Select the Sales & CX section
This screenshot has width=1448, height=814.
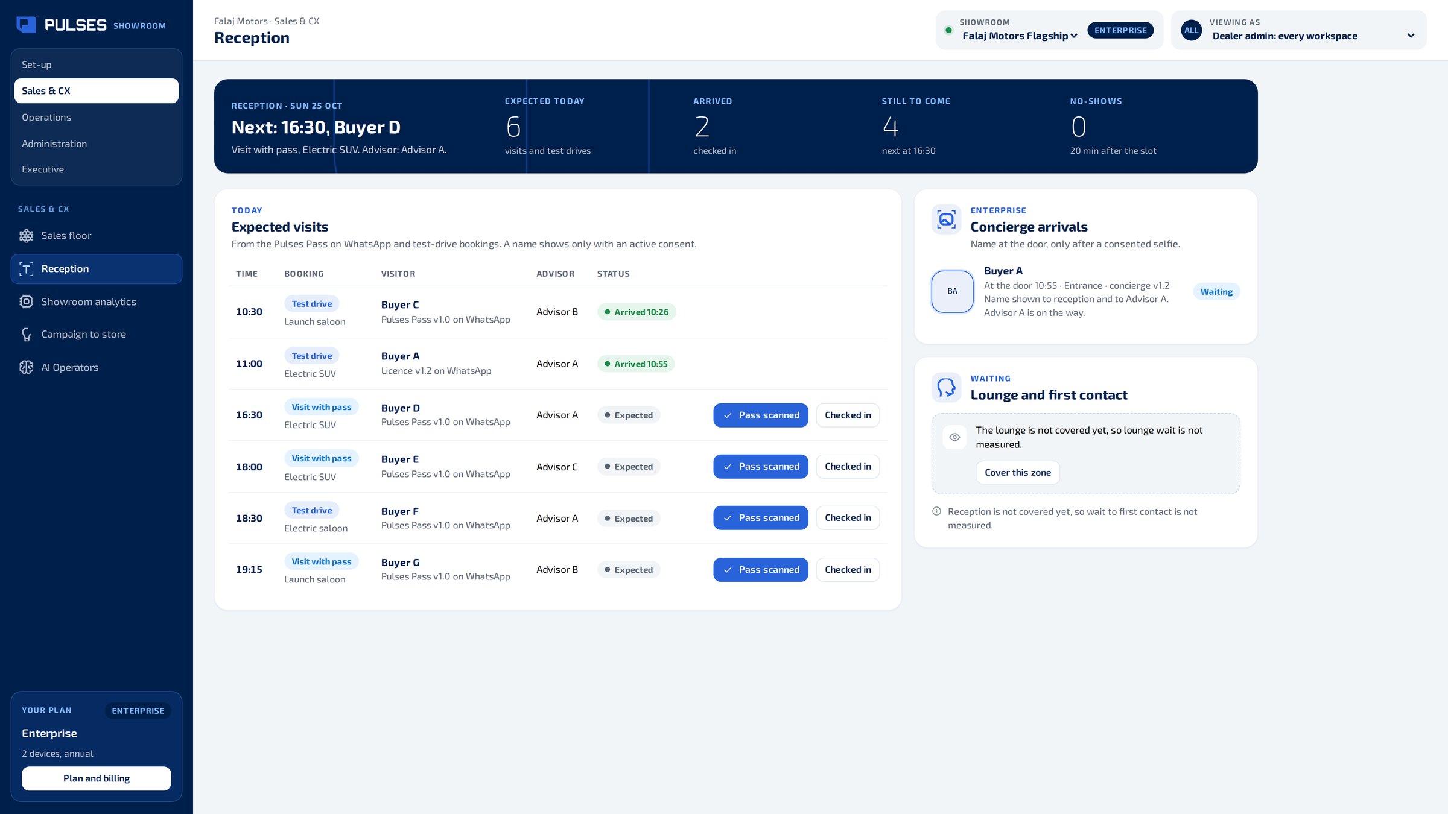coord(97,91)
